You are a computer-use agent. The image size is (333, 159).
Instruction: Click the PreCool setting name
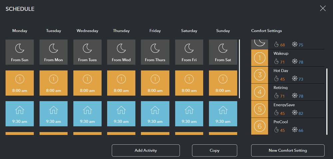click(x=281, y=122)
